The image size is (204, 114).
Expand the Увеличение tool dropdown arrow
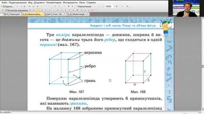point(92,6)
